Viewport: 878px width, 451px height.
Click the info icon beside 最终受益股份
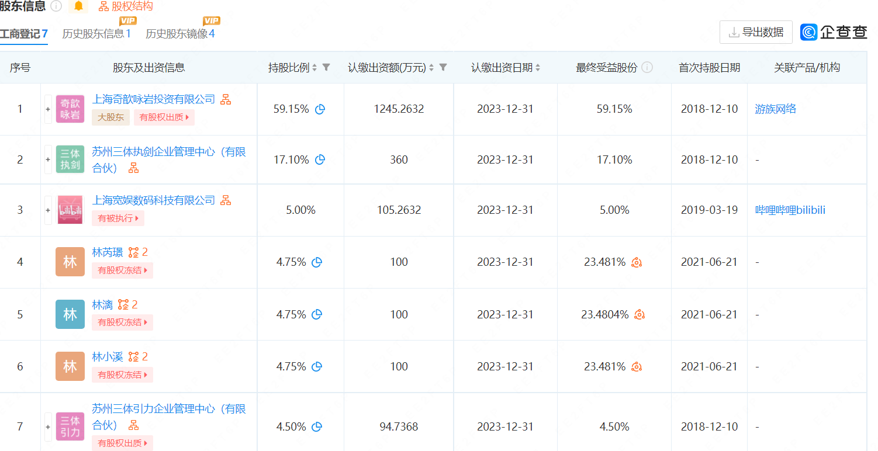point(647,67)
